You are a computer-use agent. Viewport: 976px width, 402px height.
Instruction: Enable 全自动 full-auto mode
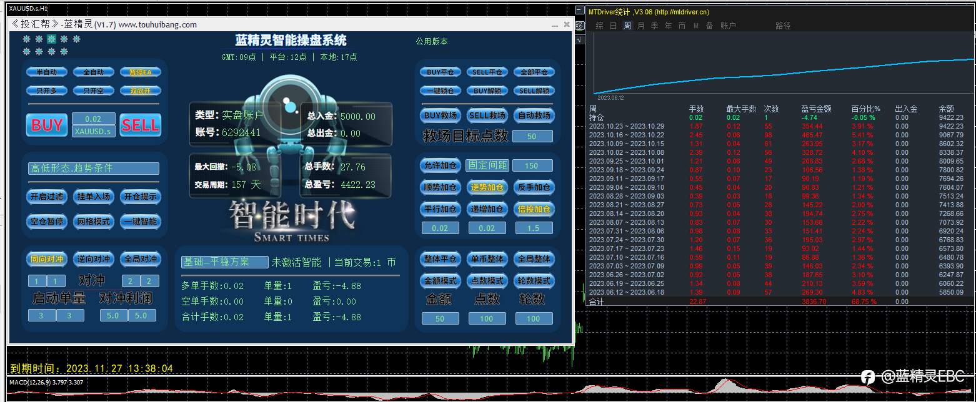pyautogui.click(x=94, y=72)
